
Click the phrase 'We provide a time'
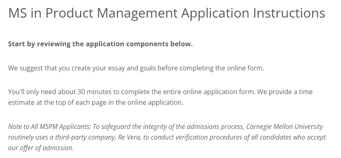pyautogui.click(x=285, y=92)
